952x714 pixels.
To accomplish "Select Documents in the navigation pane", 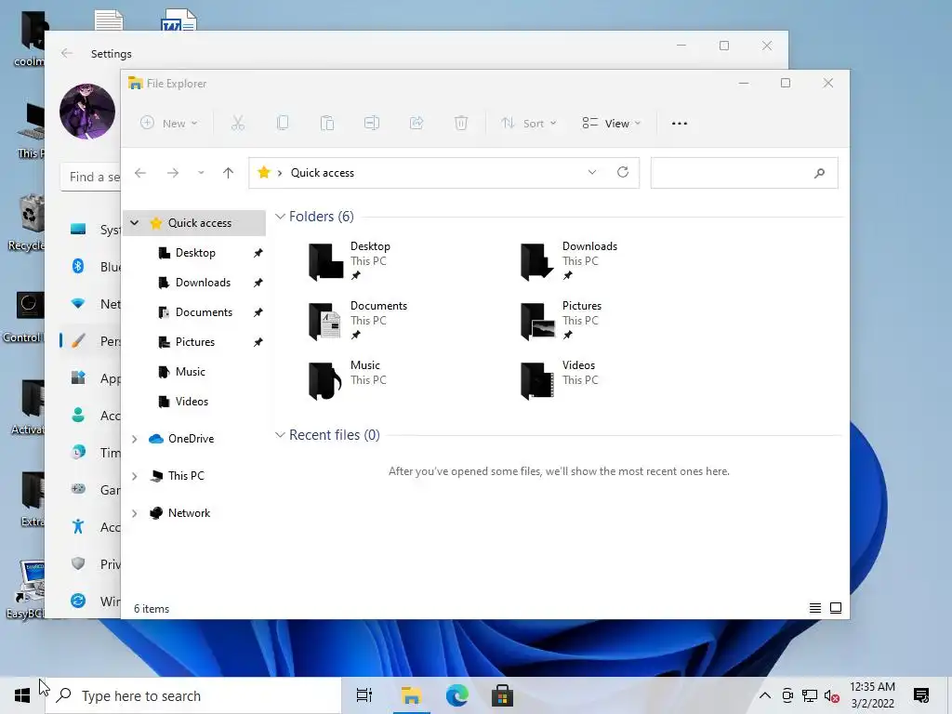I will (x=204, y=312).
